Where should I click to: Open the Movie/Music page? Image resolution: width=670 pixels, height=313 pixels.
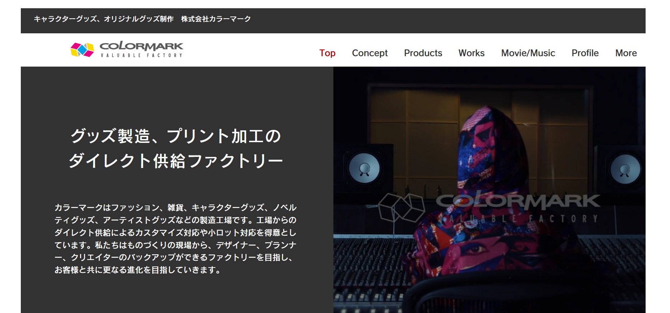pos(528,53)
